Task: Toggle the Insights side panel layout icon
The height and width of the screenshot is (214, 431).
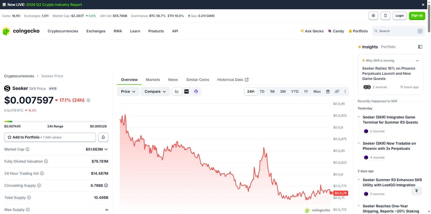Action: [420, 47]
